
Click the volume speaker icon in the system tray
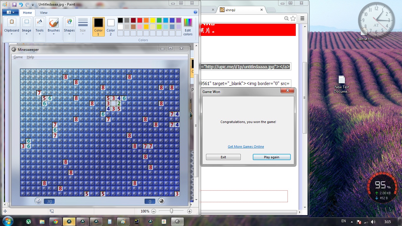click(373, 222)
